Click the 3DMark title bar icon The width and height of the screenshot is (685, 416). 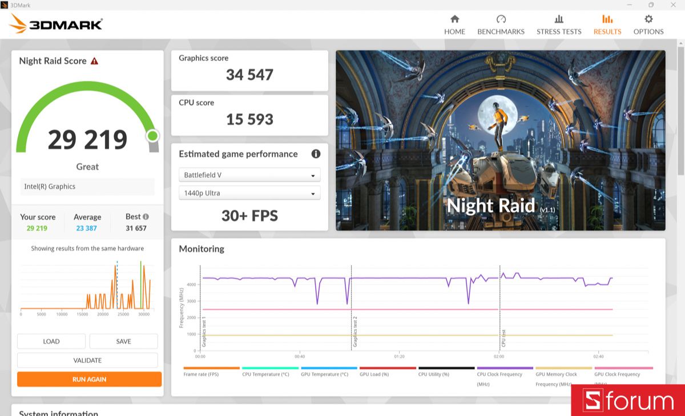click(x=5, y=5)
